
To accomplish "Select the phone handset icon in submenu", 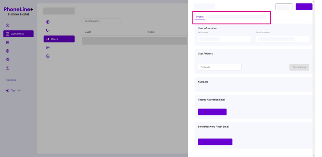I will (x=48, y=30).
